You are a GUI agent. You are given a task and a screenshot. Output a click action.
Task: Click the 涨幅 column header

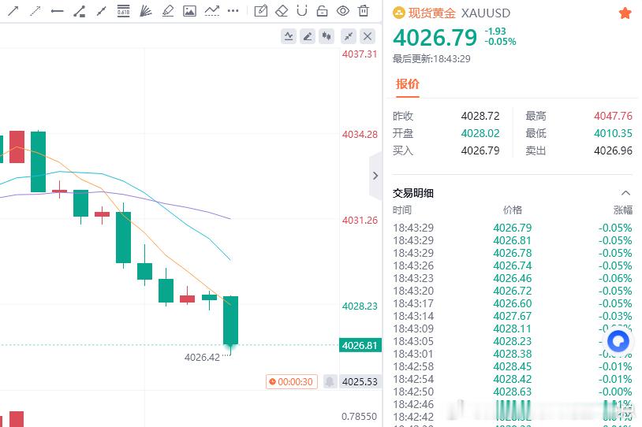point(623,210)
